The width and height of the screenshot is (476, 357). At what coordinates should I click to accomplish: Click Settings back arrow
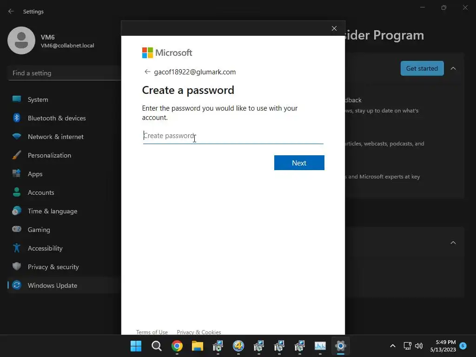tap(11, 11)
